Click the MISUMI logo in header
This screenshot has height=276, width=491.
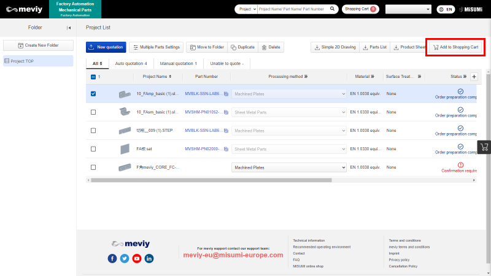[471, 9]
